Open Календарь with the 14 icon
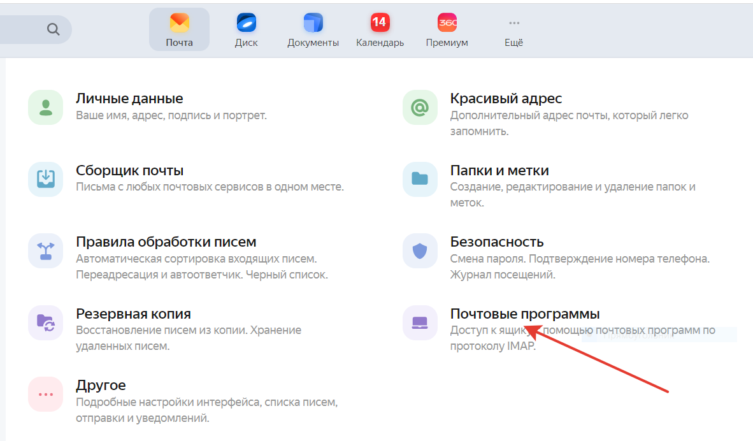Screen dimensions: 753x441 click(380, 30)
